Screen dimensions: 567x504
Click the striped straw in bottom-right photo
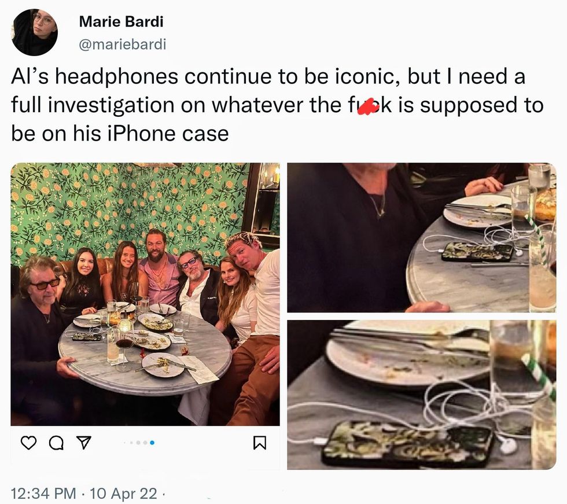tap(539, 377)
